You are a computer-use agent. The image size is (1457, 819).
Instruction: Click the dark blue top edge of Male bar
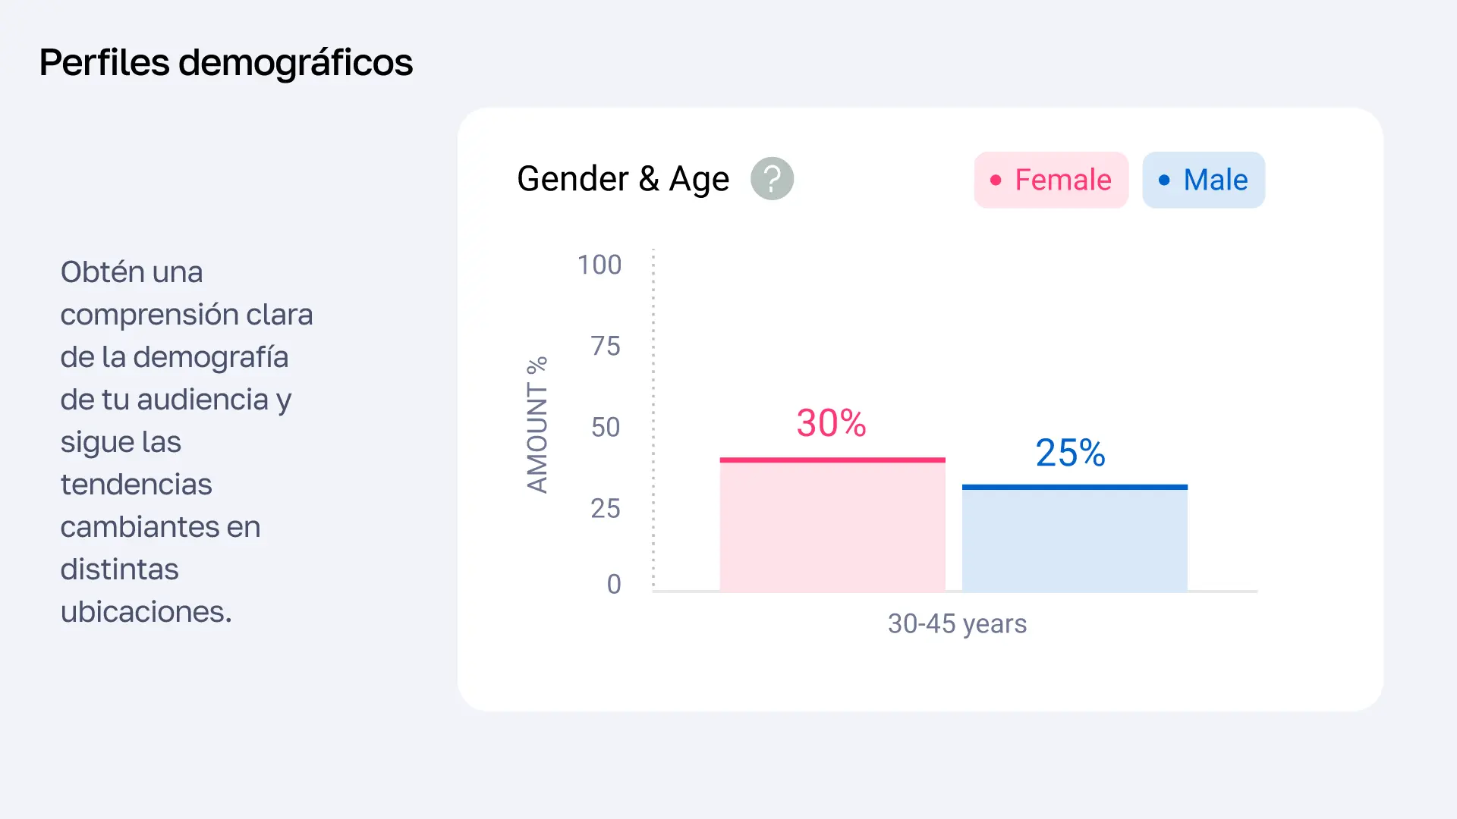click(1075, 487)
